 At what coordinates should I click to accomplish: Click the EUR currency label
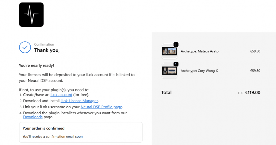point(241,93)
